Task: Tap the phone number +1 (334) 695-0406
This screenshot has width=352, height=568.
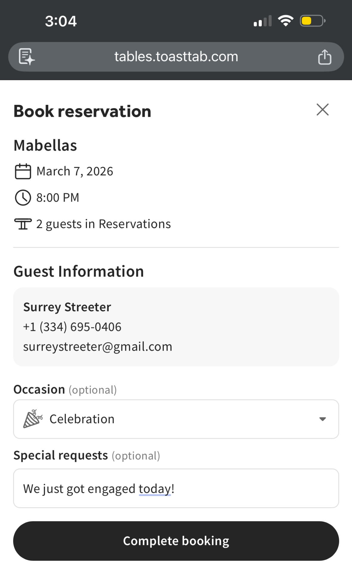Action: pos(72,327)
